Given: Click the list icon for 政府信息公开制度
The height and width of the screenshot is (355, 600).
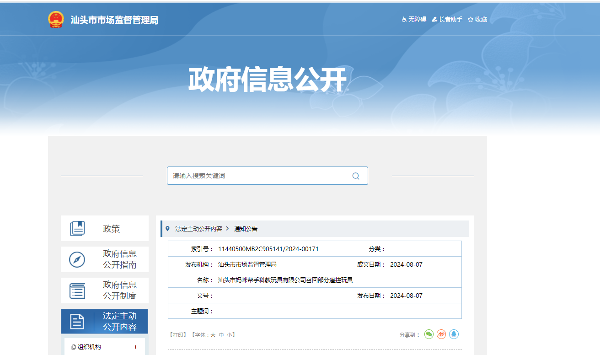Looking at the screenshot, I should pos(77,290).
